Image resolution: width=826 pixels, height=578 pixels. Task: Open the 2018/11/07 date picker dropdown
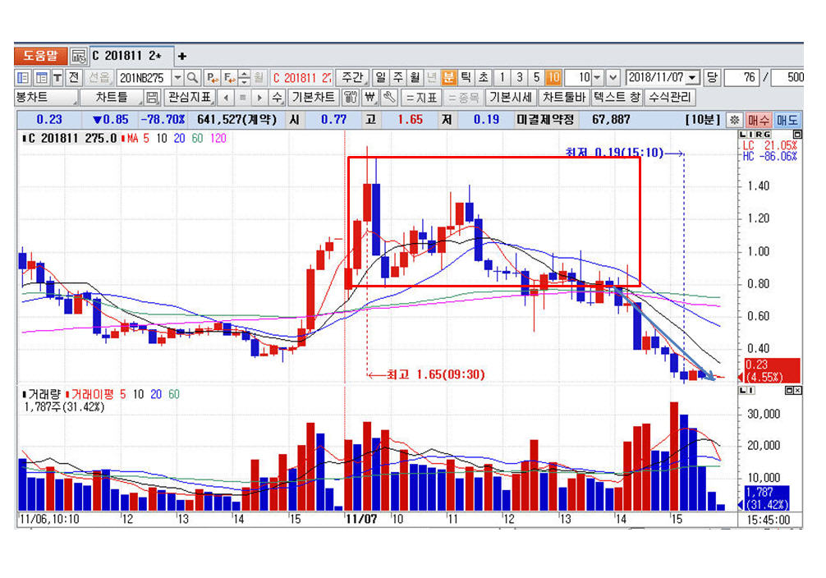692,77
